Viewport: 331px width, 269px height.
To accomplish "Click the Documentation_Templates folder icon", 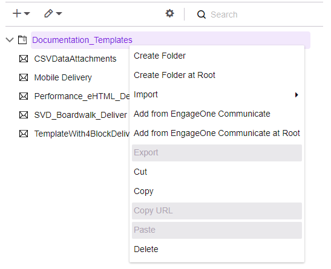I will tap(22, 40).
